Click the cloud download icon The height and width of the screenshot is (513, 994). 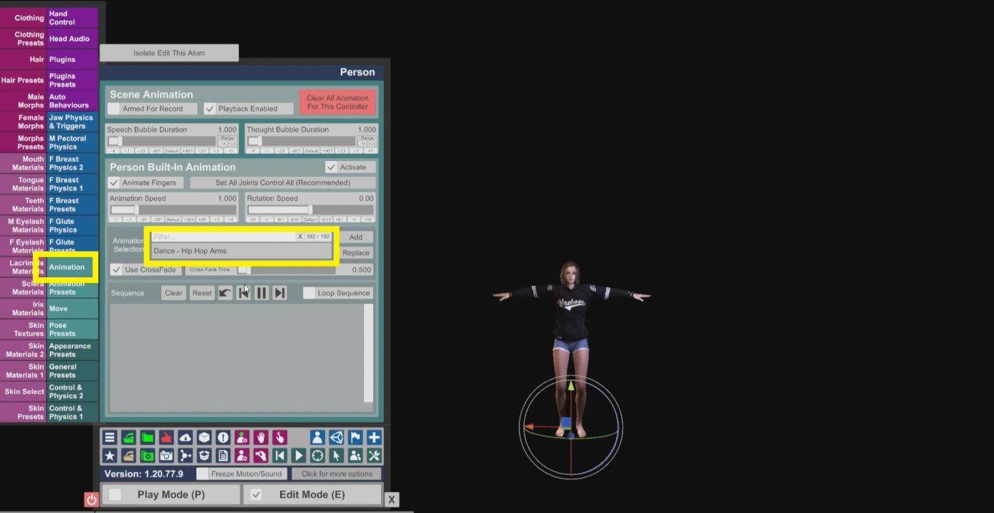[185, 438]
